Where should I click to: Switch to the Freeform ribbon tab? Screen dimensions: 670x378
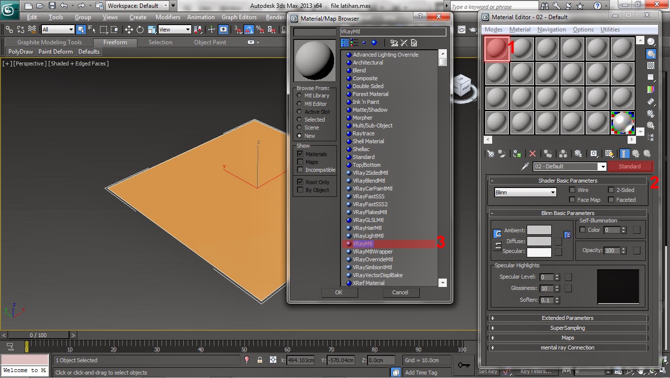(x=115, y=42)
